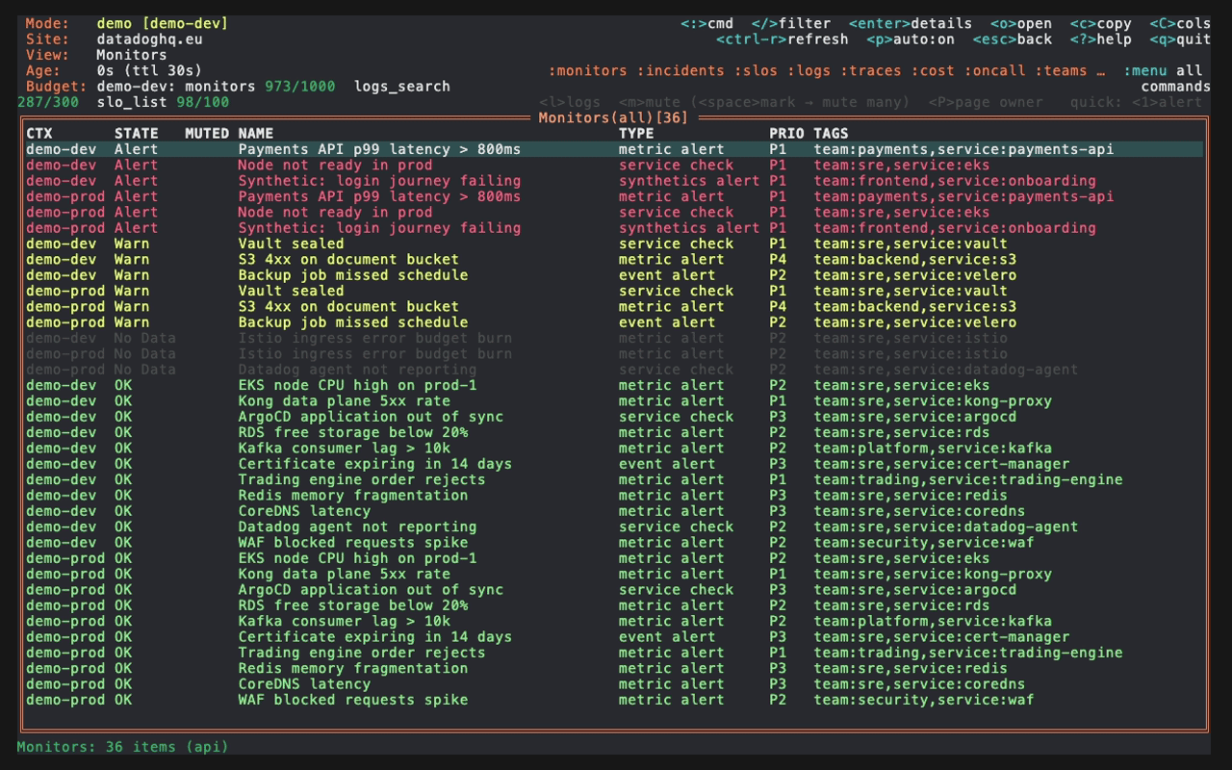Select demo-prod 'Kong data plane 5xx rate'
This screenshot has height=770, width=1232.
(x=614, y=574)
